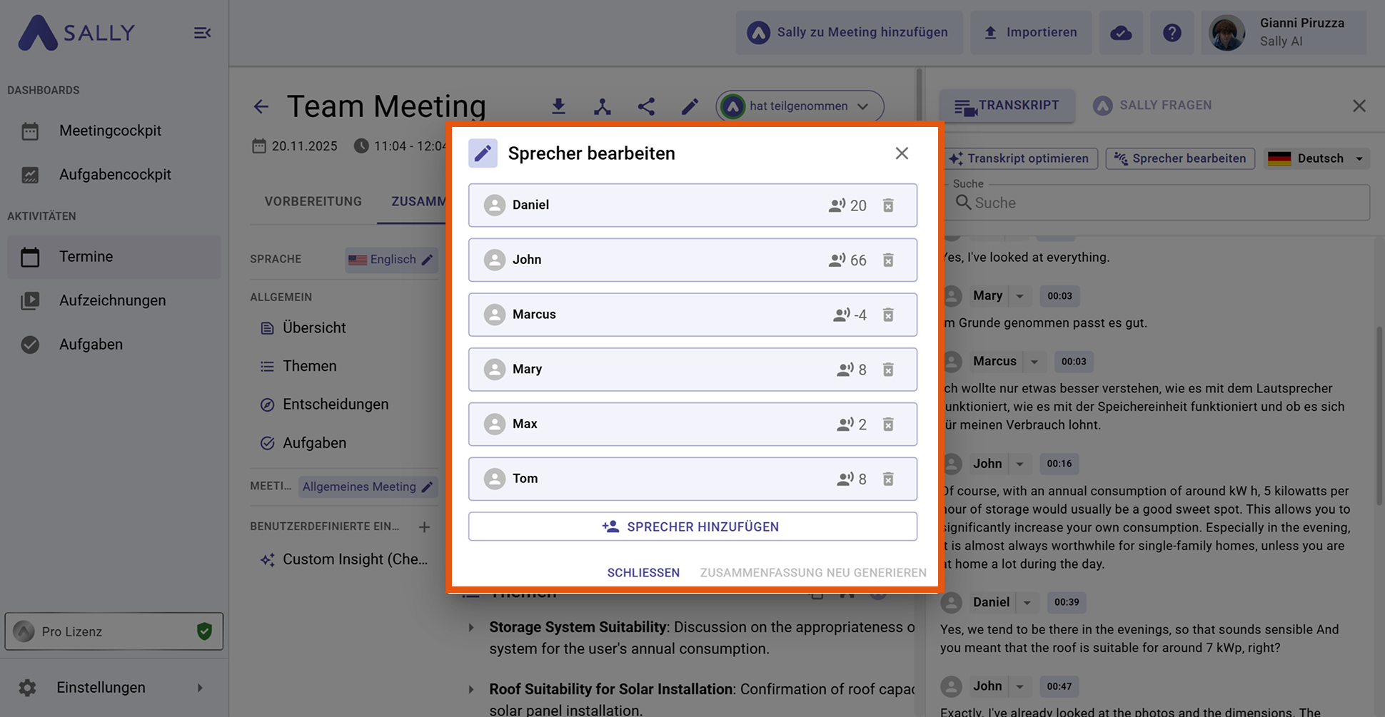The image size is (1385, 717).
Task: Click the share icon in meeting header
Action: click(646, 106)
